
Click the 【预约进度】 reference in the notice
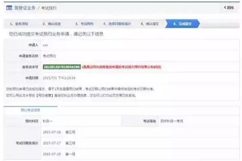pos(45,95)
